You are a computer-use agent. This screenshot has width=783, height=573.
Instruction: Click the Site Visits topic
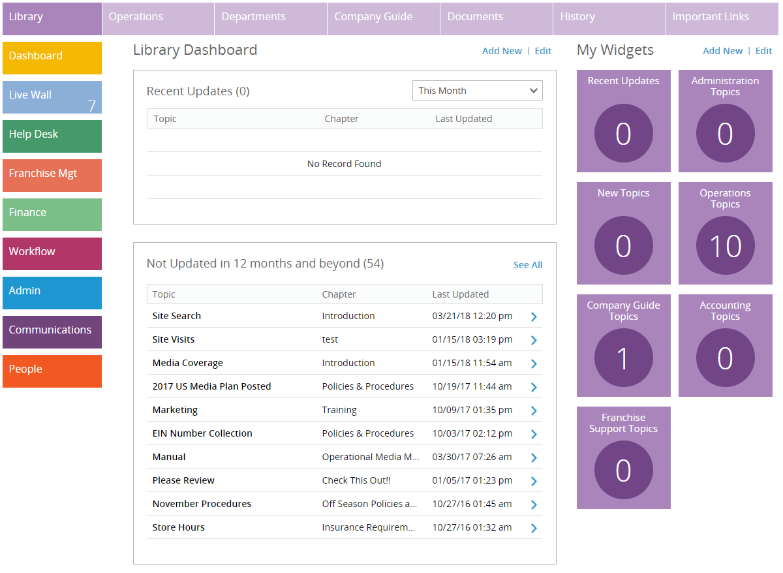(174, 339)
